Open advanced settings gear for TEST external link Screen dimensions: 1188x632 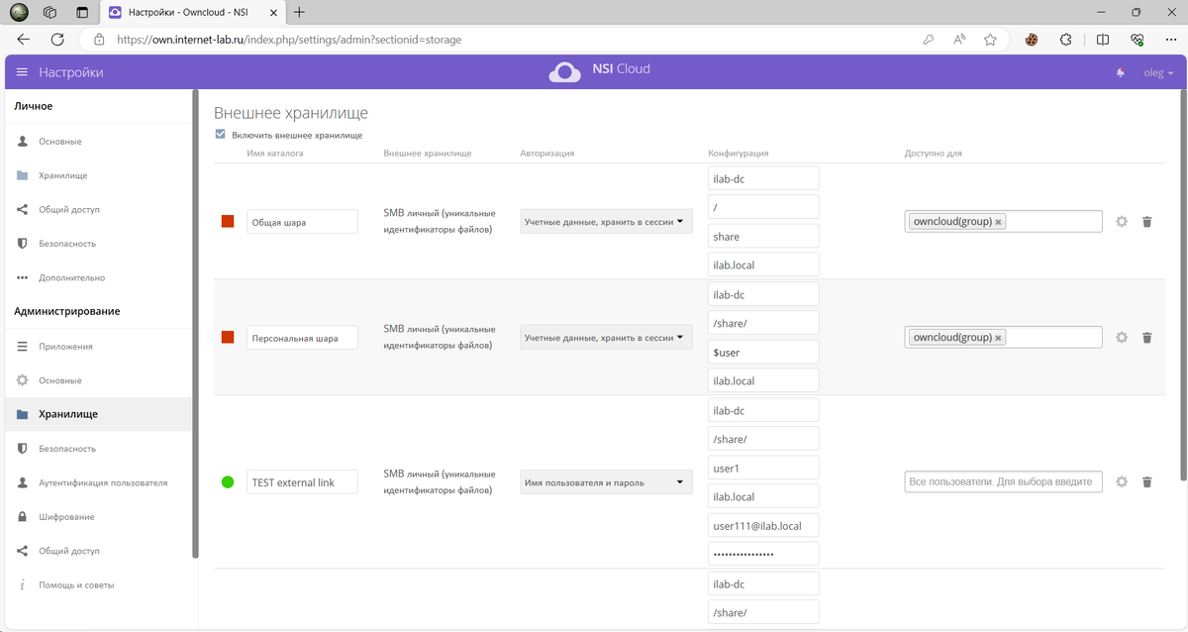click(x=1122, y=481)
